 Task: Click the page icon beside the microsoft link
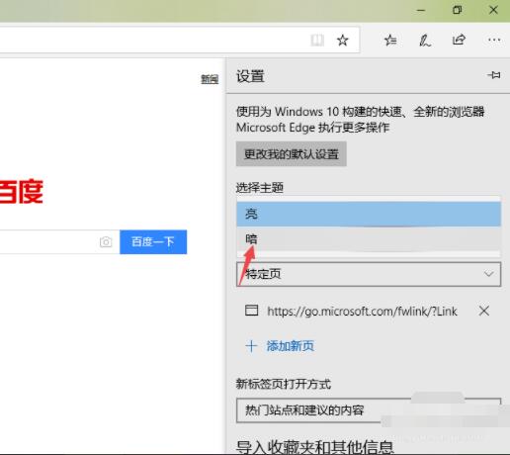click(x=251, y=311)
